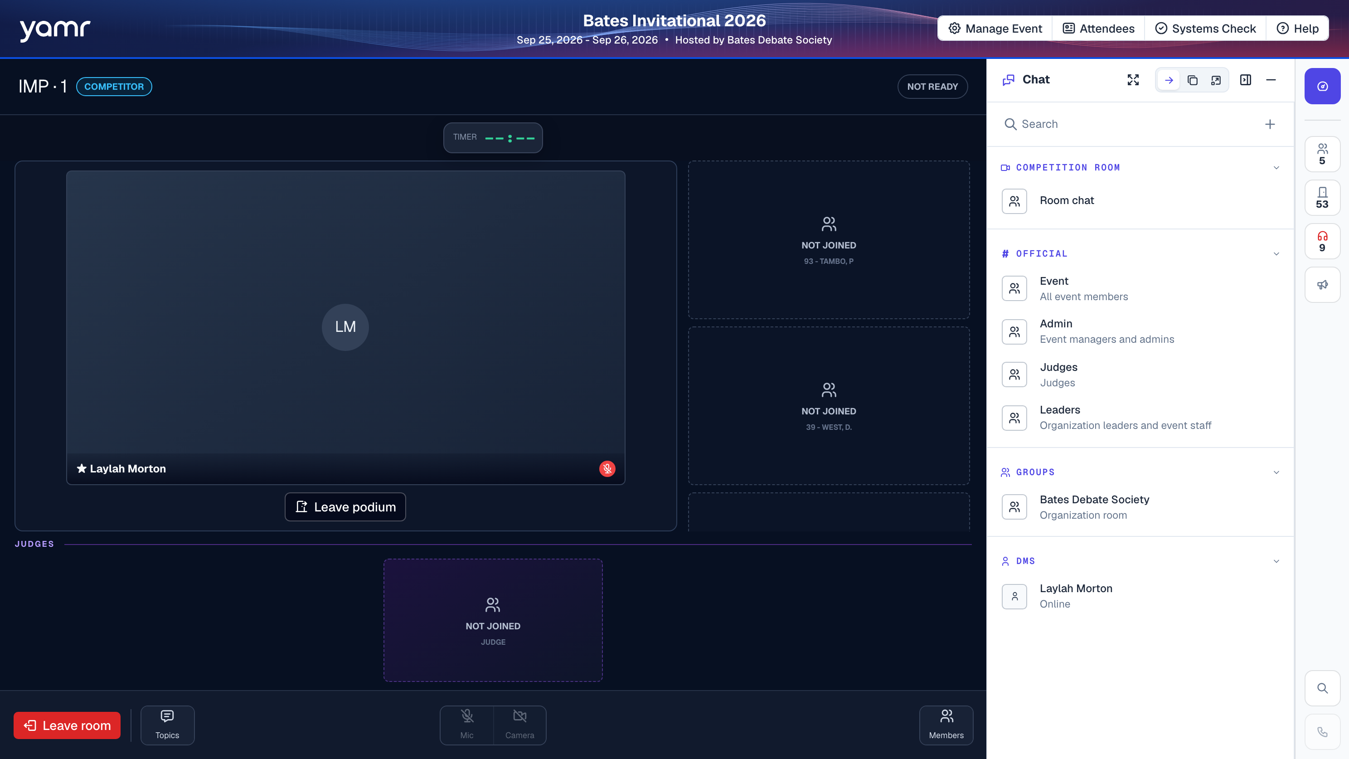
Task: Toggle the Camera on
Action: click(519, 725)
